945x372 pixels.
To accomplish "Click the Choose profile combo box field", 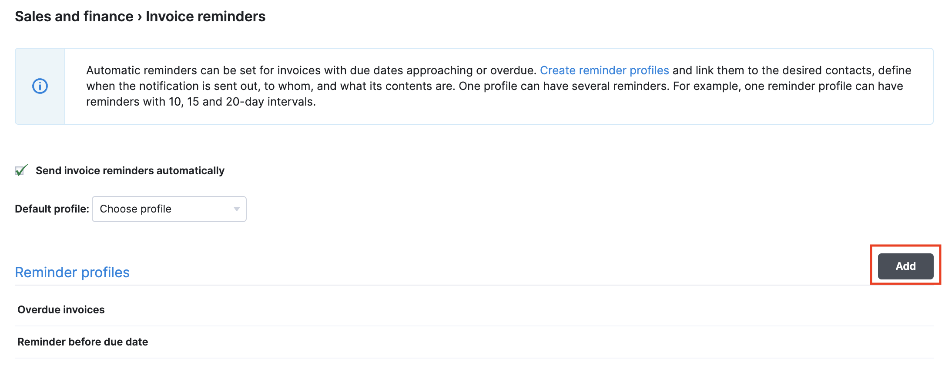I will point(169,209).
